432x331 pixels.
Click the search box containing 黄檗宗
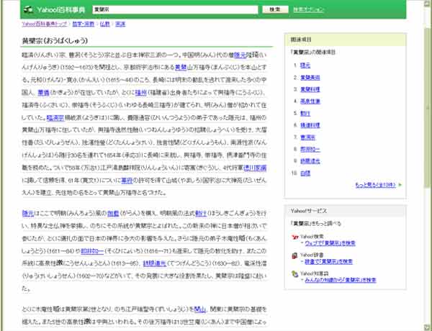[x=174, y=10]
